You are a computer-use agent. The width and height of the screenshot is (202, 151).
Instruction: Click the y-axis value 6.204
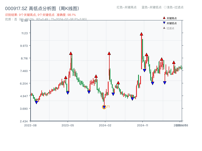(24, 84)
